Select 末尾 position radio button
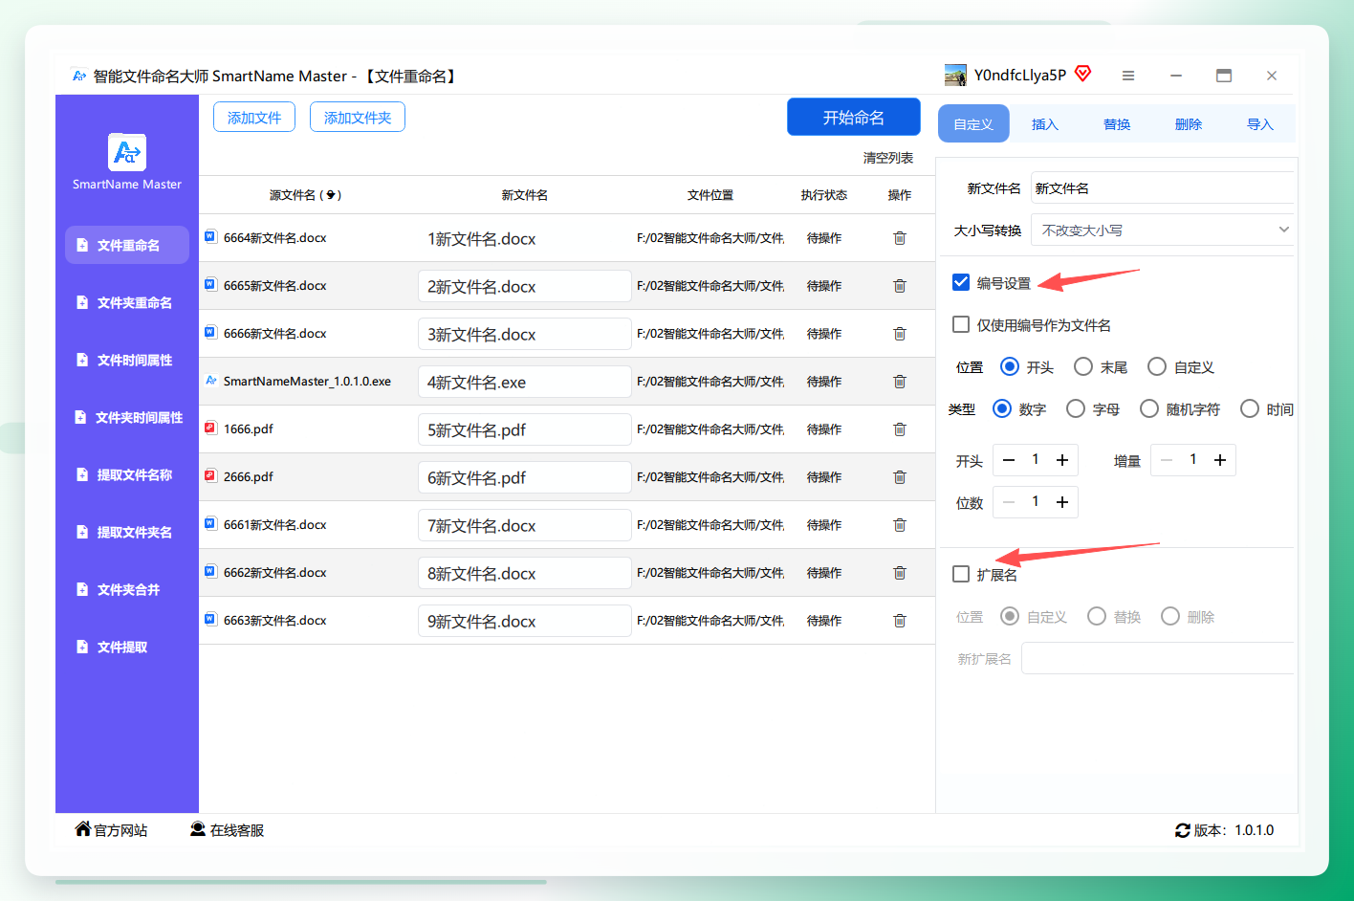The width and height of the screenshot is (1354, 901). point(1083,366)
